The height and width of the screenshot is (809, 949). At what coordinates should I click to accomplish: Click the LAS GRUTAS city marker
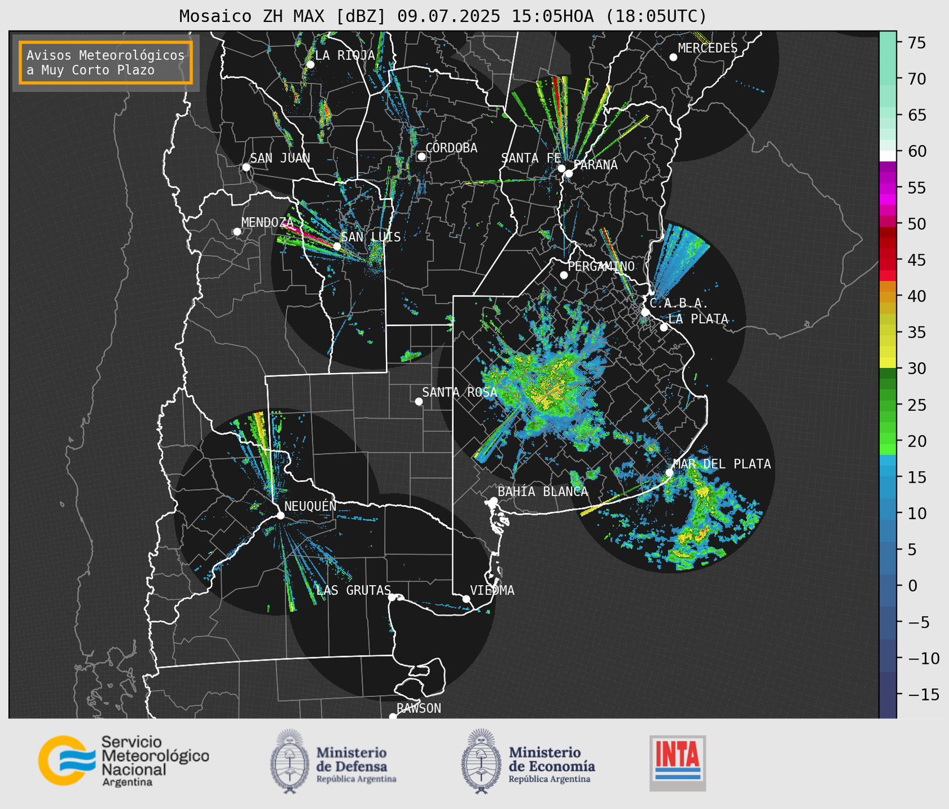[x=392, y=597]
